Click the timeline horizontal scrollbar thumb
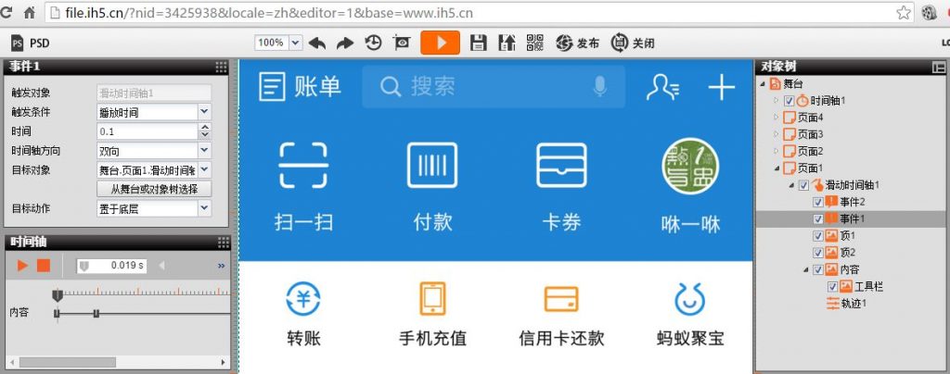 click(67, 362)
